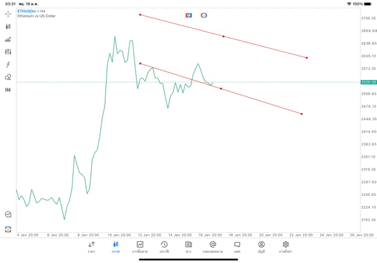Open the การตั้งค่า (Settings) tab

286,247
